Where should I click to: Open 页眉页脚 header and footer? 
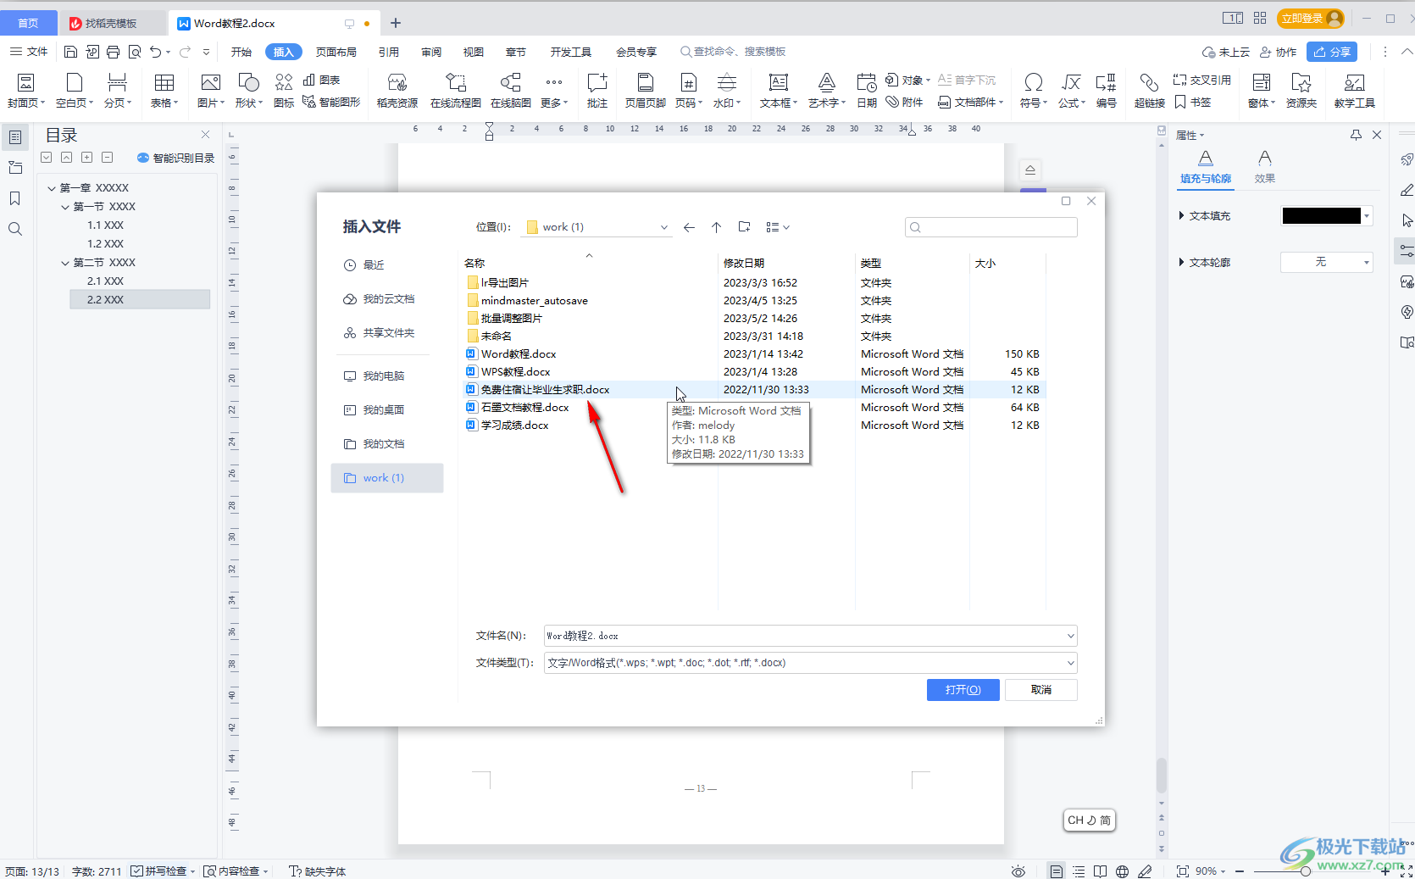click(x=645, y=90)
